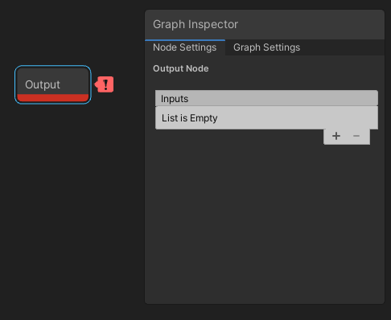Open the Node Settings tab
The height and width of the screenshot is (320, 391).
185,47
